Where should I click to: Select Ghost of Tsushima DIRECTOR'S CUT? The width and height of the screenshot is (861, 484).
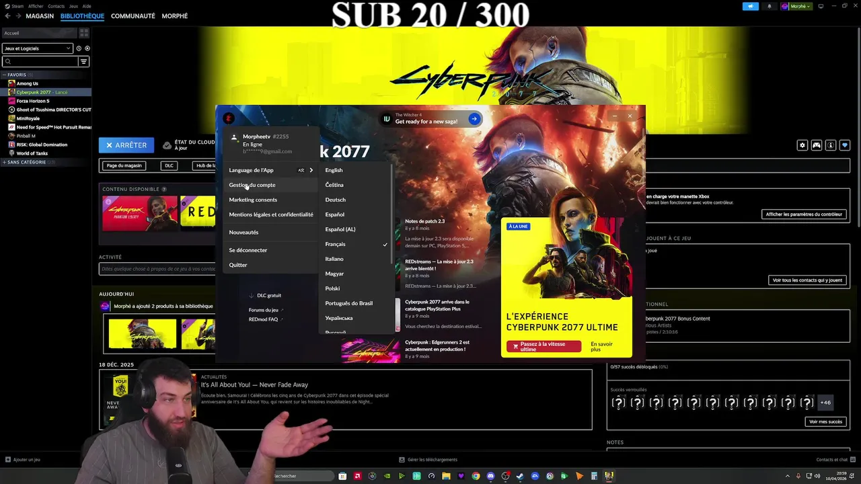coord(53,110)
